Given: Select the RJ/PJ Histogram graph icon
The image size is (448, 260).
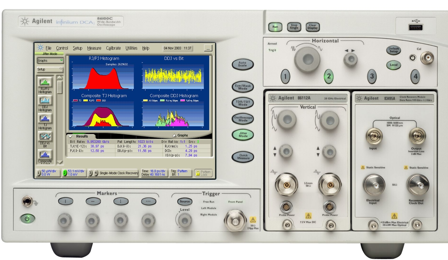Looking at the screenshot, I should 45,83.
